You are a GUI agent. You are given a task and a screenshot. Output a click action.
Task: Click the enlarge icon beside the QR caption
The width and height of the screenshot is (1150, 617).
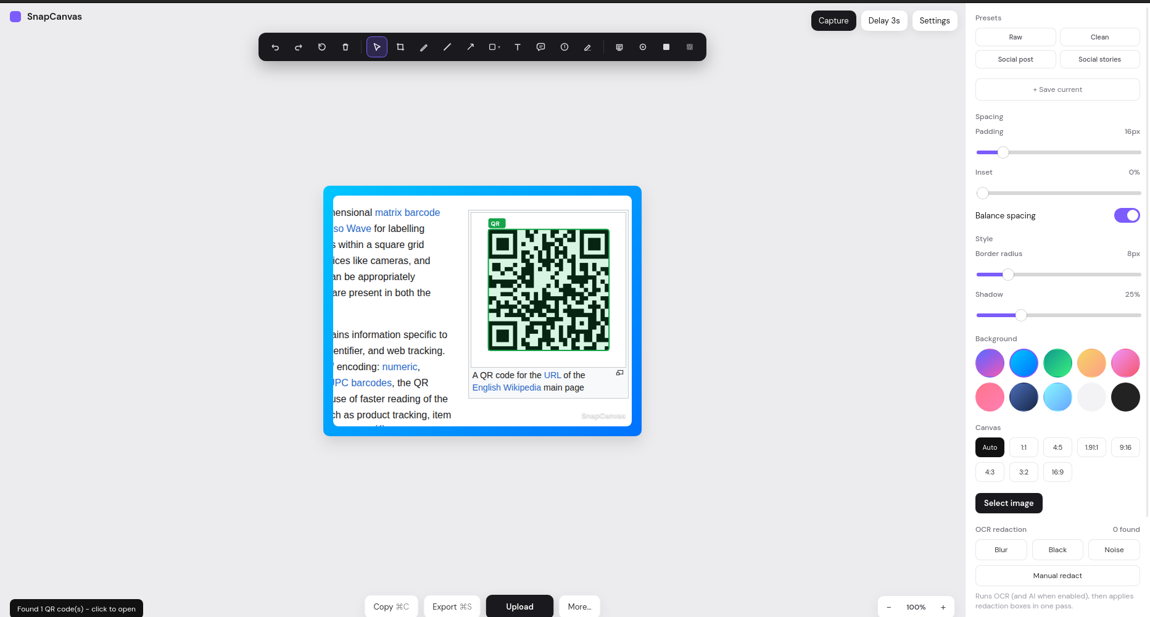click(620, 373)
